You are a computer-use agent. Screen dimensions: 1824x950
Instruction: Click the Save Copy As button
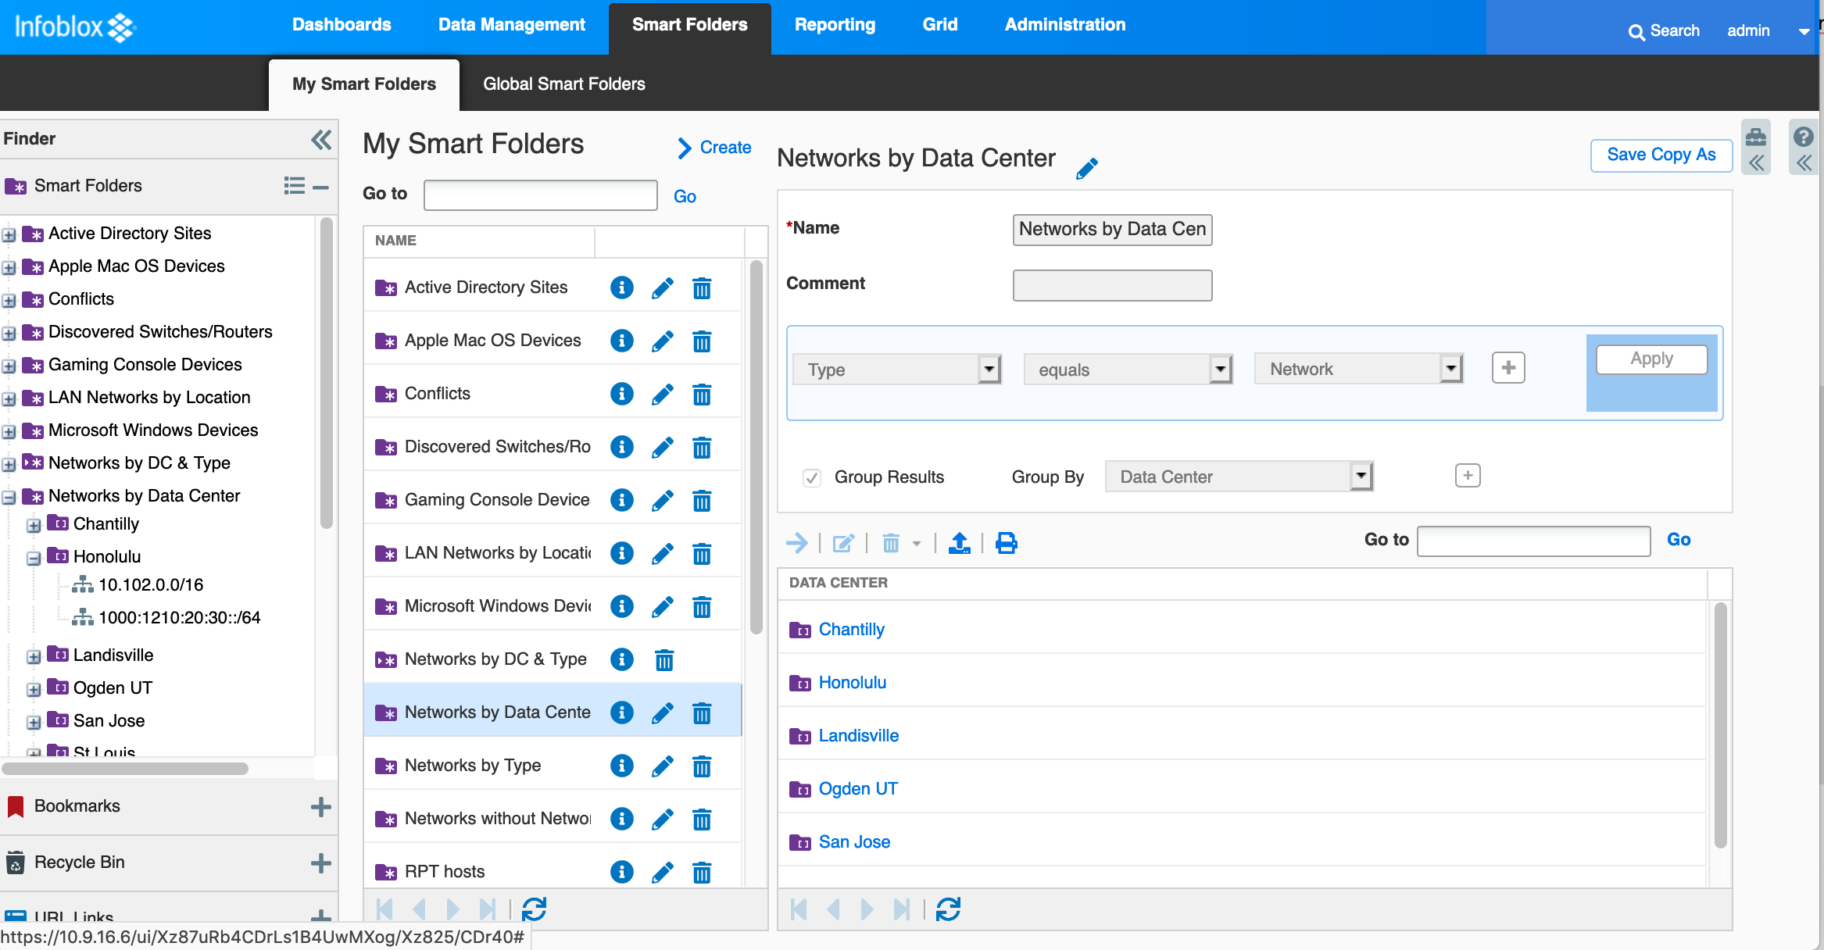point(1661,155)
